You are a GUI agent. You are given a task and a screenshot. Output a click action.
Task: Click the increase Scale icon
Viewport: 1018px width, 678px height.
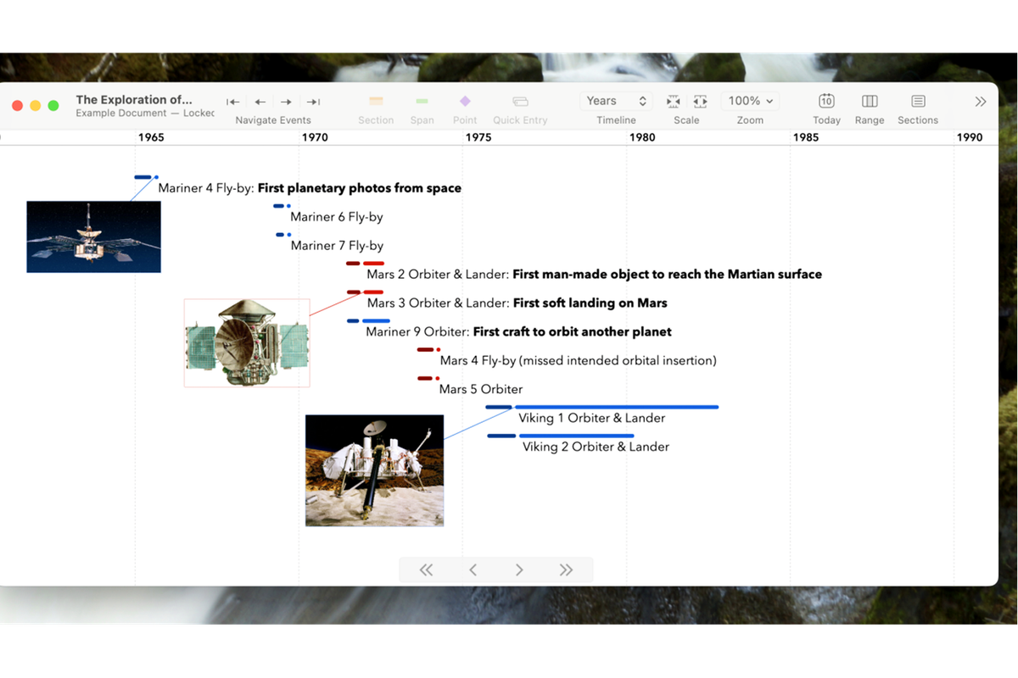(700, 102)
